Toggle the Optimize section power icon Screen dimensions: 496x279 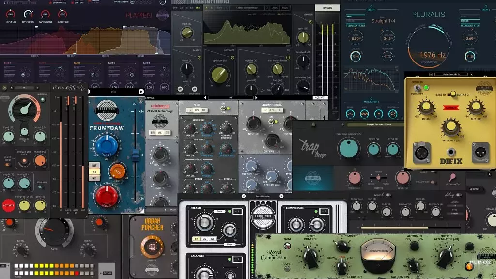[232, 58]
